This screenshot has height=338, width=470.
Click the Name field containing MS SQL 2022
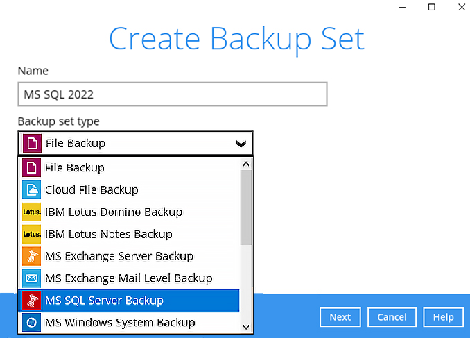tap(173, 94)
